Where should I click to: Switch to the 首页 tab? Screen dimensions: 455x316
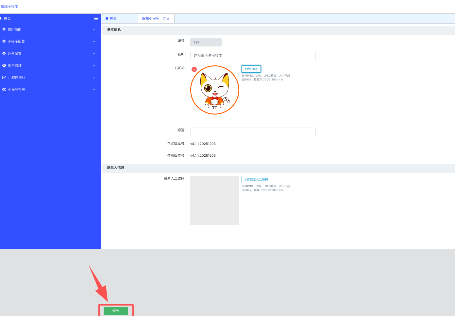(111, 19)
